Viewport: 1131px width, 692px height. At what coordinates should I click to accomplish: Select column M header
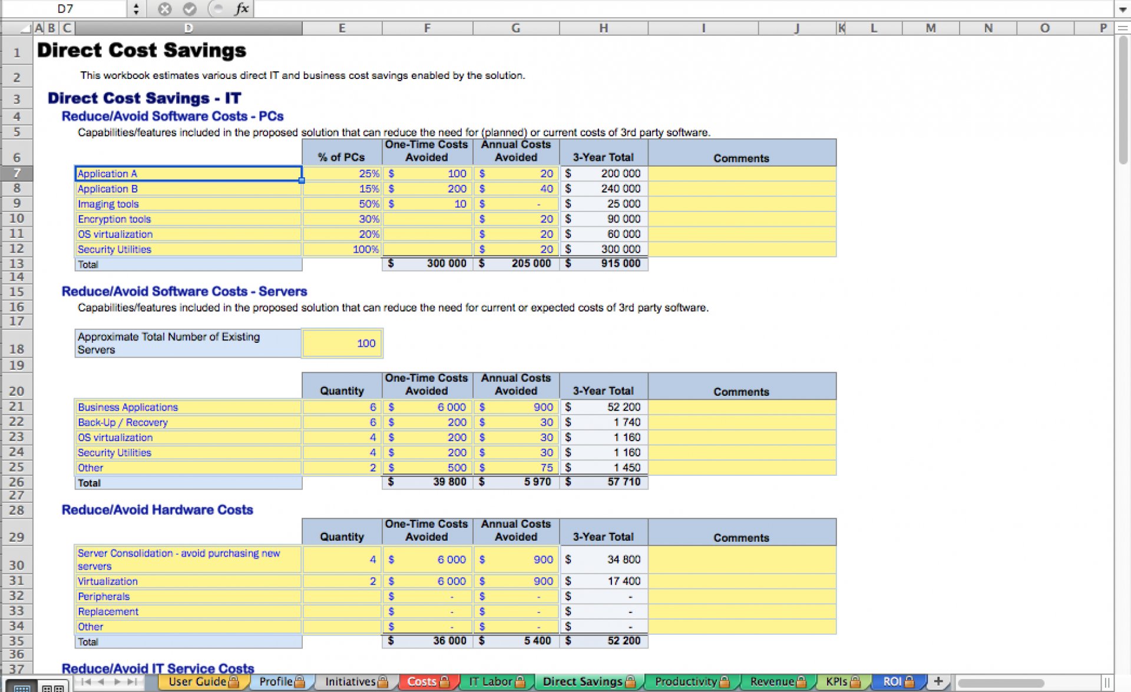pyautogui.click(x=931, y=28)
